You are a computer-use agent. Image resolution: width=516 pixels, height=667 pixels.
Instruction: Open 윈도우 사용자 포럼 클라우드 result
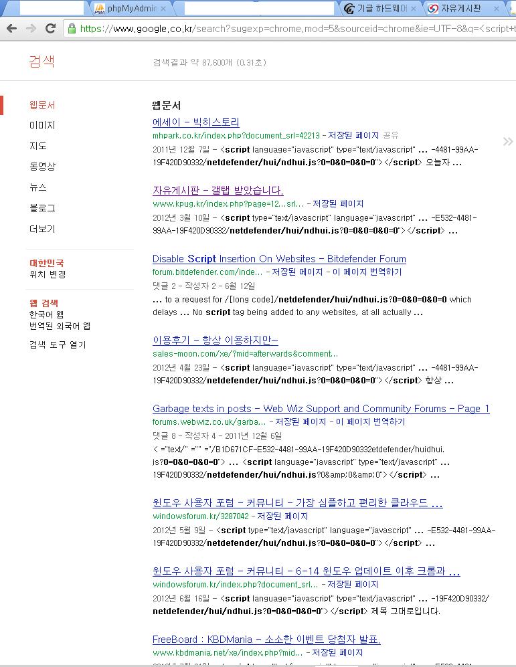(x=297, y=503)
